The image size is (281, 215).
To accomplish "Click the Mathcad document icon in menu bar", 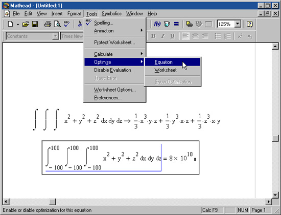I will click(7, 14).
